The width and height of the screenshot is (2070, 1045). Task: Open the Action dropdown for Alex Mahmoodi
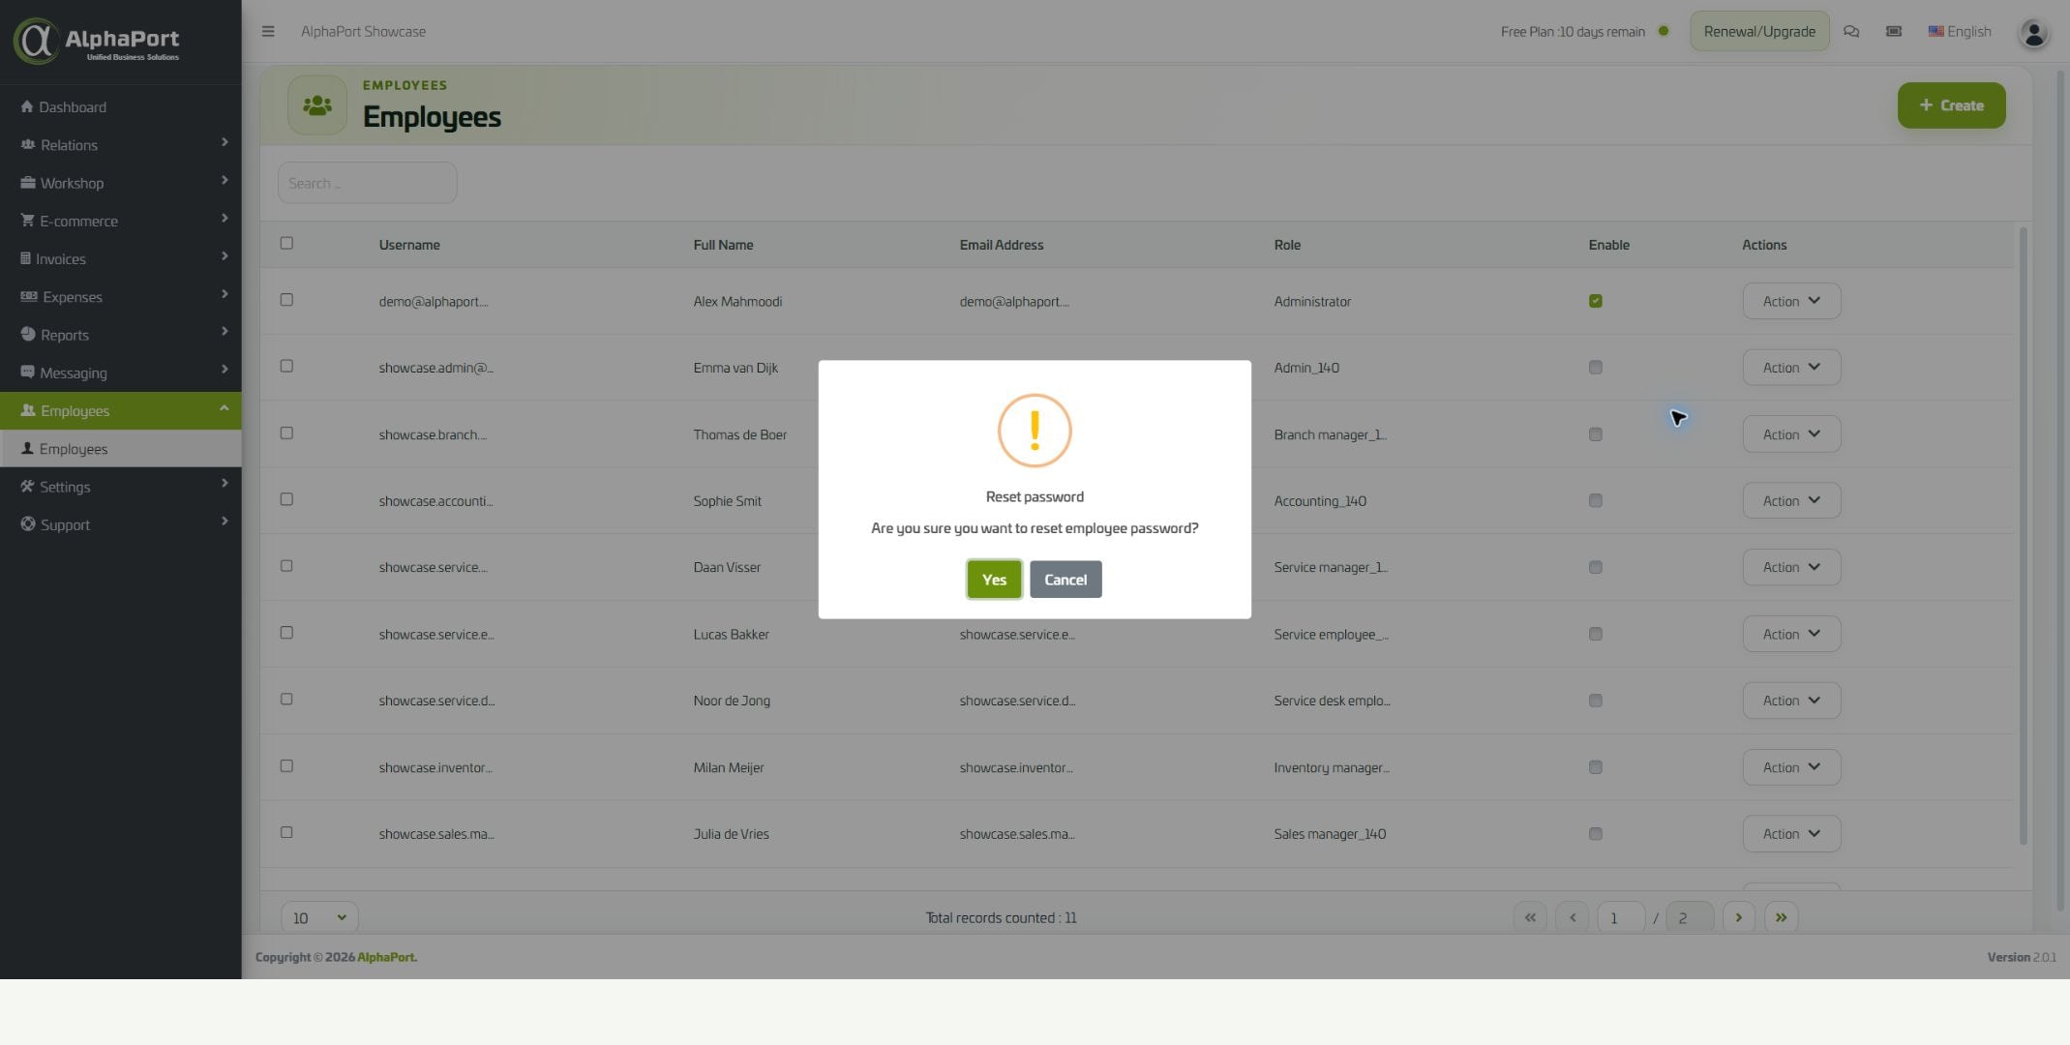[1791, 301]
